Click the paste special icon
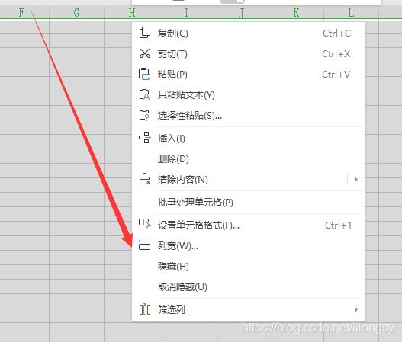Image resolution: width=402 pixels, height=342 pixels. click(x=144, y=115)
